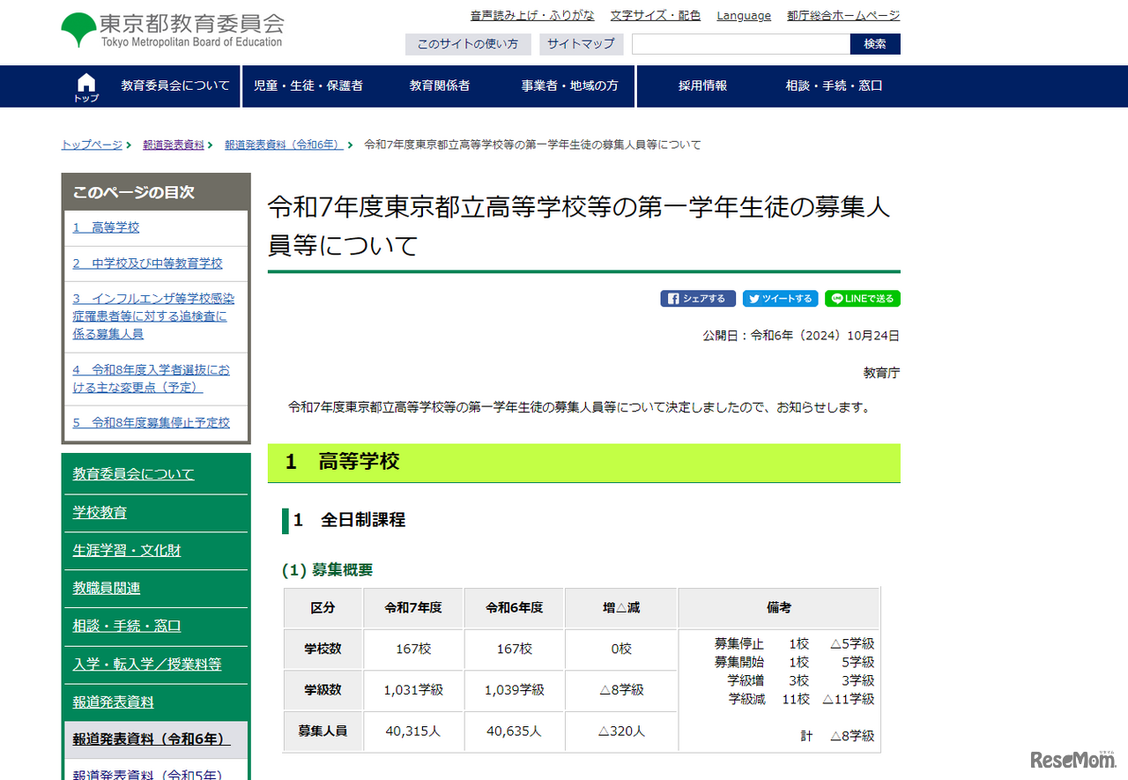
Task: Click the home icon in the navigation bar
Action: click(x=85, y=85)
